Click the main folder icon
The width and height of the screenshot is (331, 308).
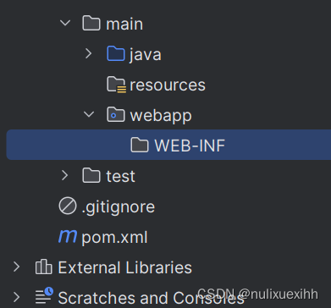point(91,24)
